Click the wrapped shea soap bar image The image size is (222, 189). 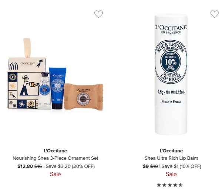point(84,97)
